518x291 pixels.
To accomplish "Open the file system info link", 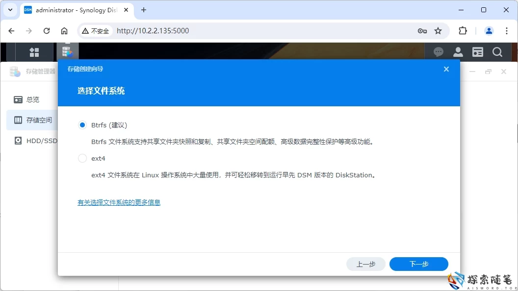I will [x=118, y=202].
